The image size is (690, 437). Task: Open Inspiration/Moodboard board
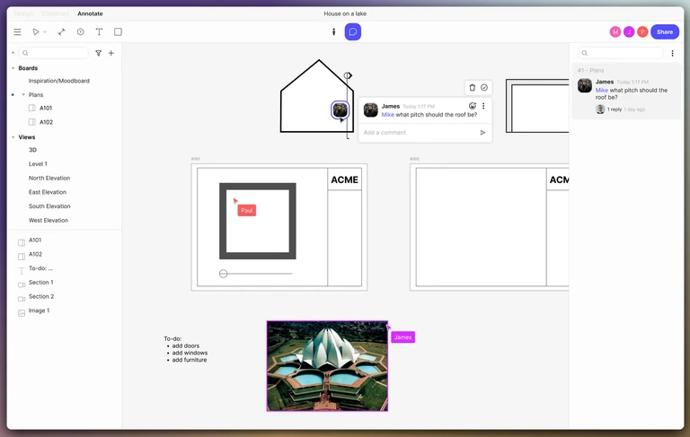[59, 81]
